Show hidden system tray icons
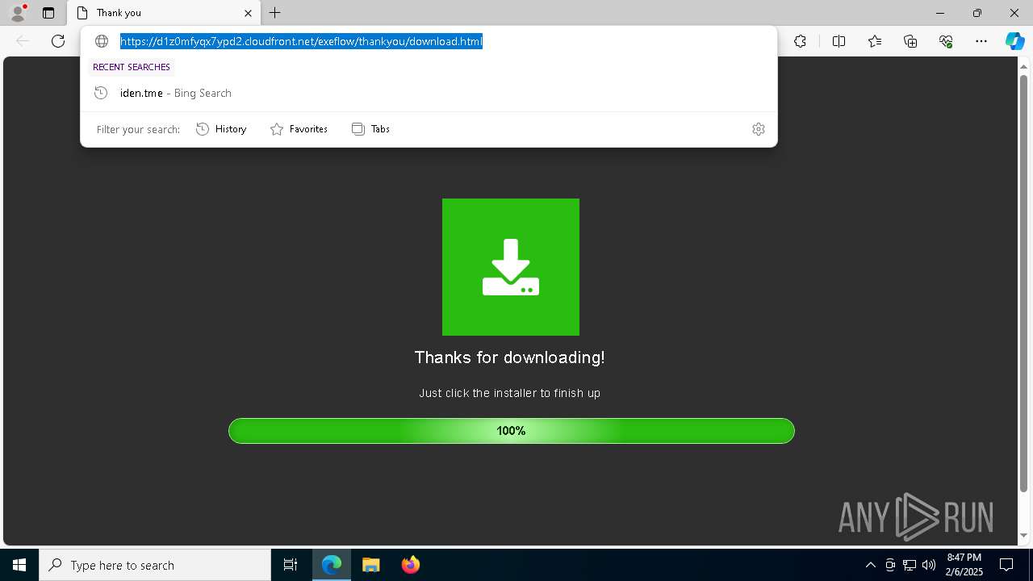 (x=871, y=565)
